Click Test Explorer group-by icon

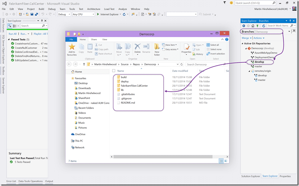point(15,26)
